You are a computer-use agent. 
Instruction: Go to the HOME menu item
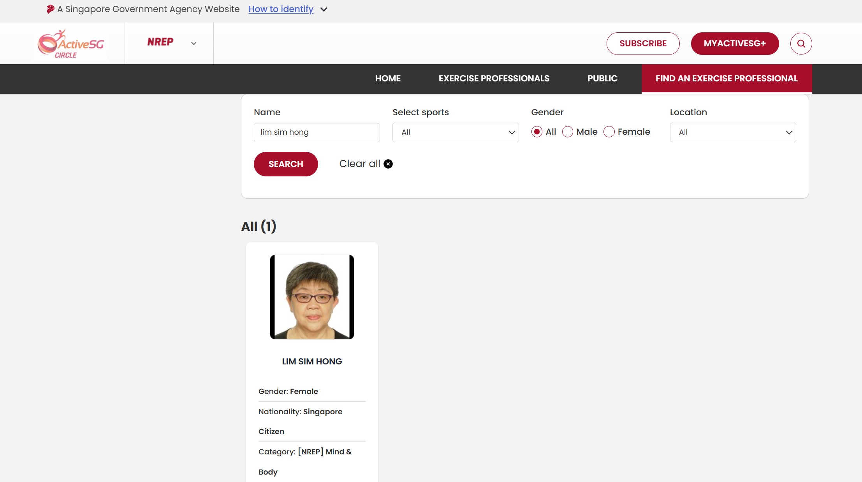coord(388,79)
